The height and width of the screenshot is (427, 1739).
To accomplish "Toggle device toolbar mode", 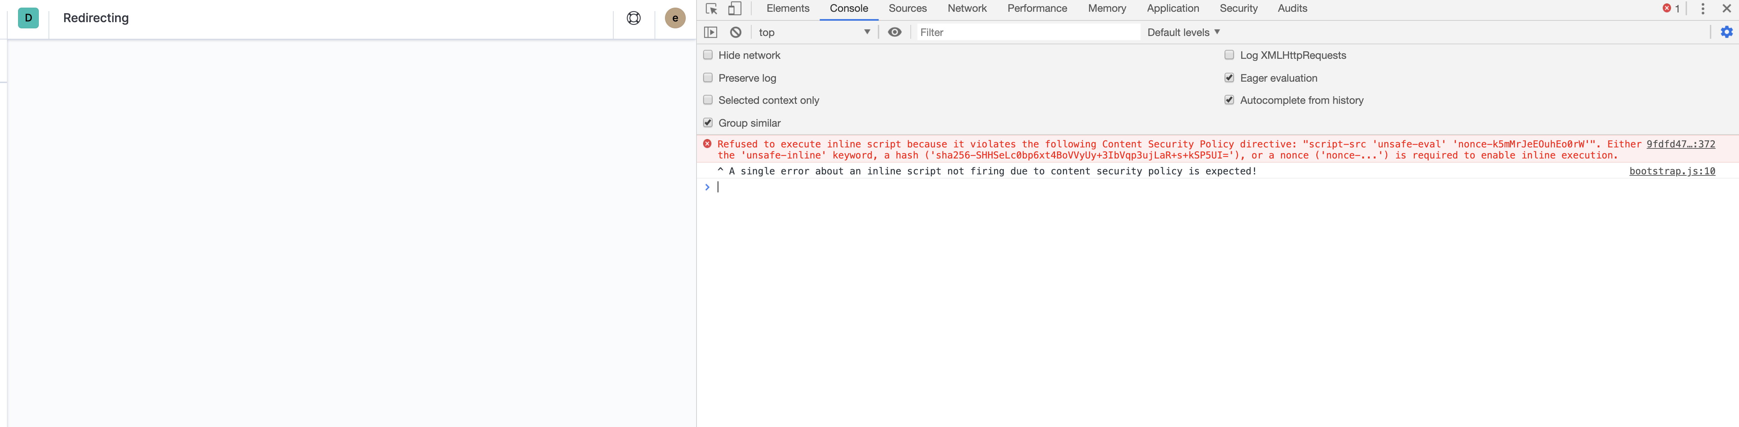I will tap(735, 9).
